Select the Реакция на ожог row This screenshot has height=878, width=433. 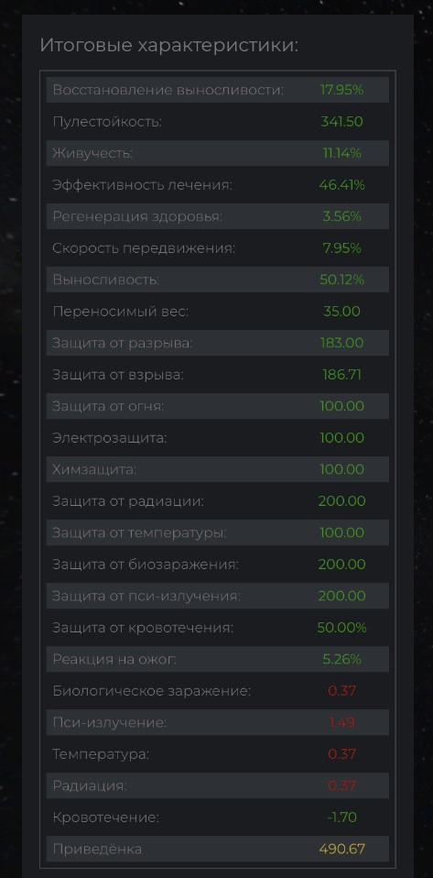(218, 659)
